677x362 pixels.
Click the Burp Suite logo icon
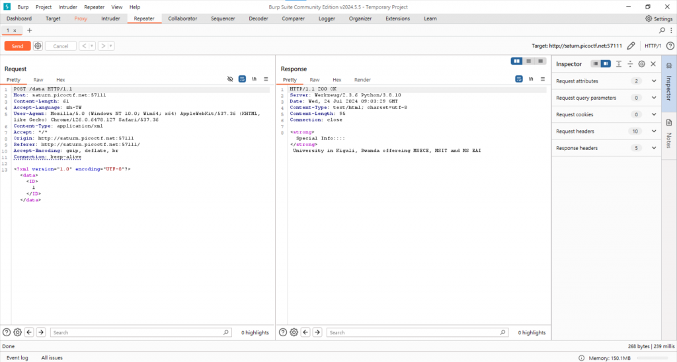point(7,7)
